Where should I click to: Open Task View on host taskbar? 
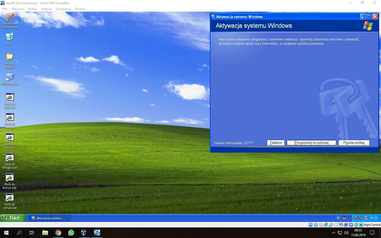32,233
